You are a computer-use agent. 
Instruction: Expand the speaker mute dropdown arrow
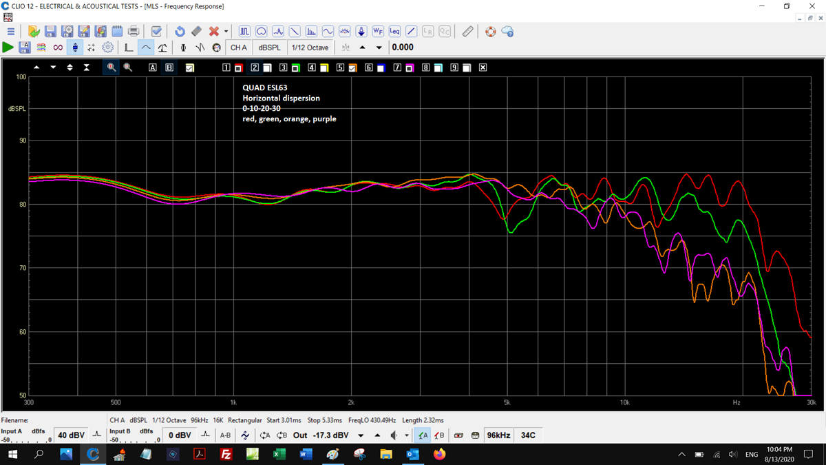(x=406, y=435)
